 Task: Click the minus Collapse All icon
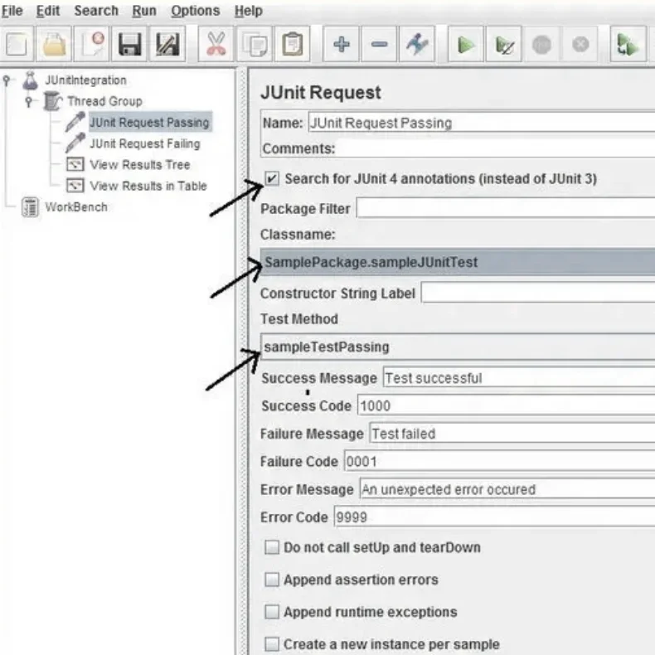tap(378, 45)
